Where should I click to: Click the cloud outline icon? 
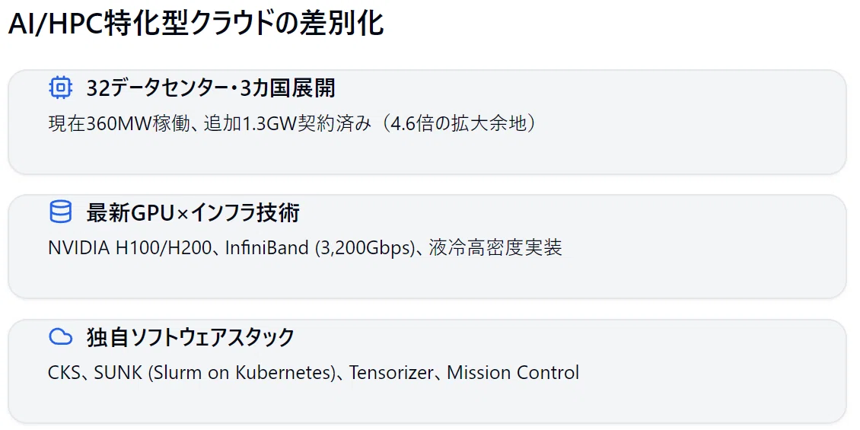[x=60, y=336]
